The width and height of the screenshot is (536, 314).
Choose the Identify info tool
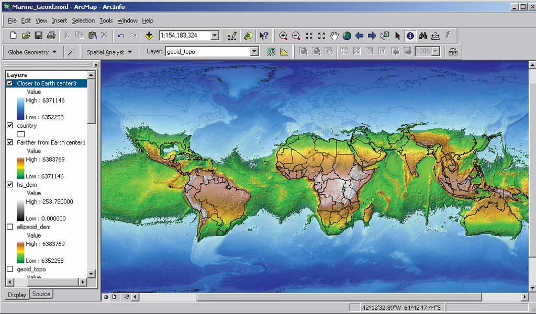pos(410,36)
